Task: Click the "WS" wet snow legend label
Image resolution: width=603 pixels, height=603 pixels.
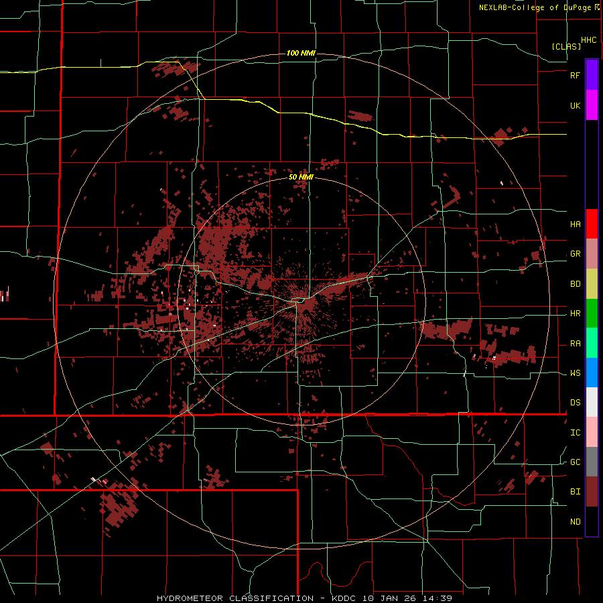Action: 575,373
